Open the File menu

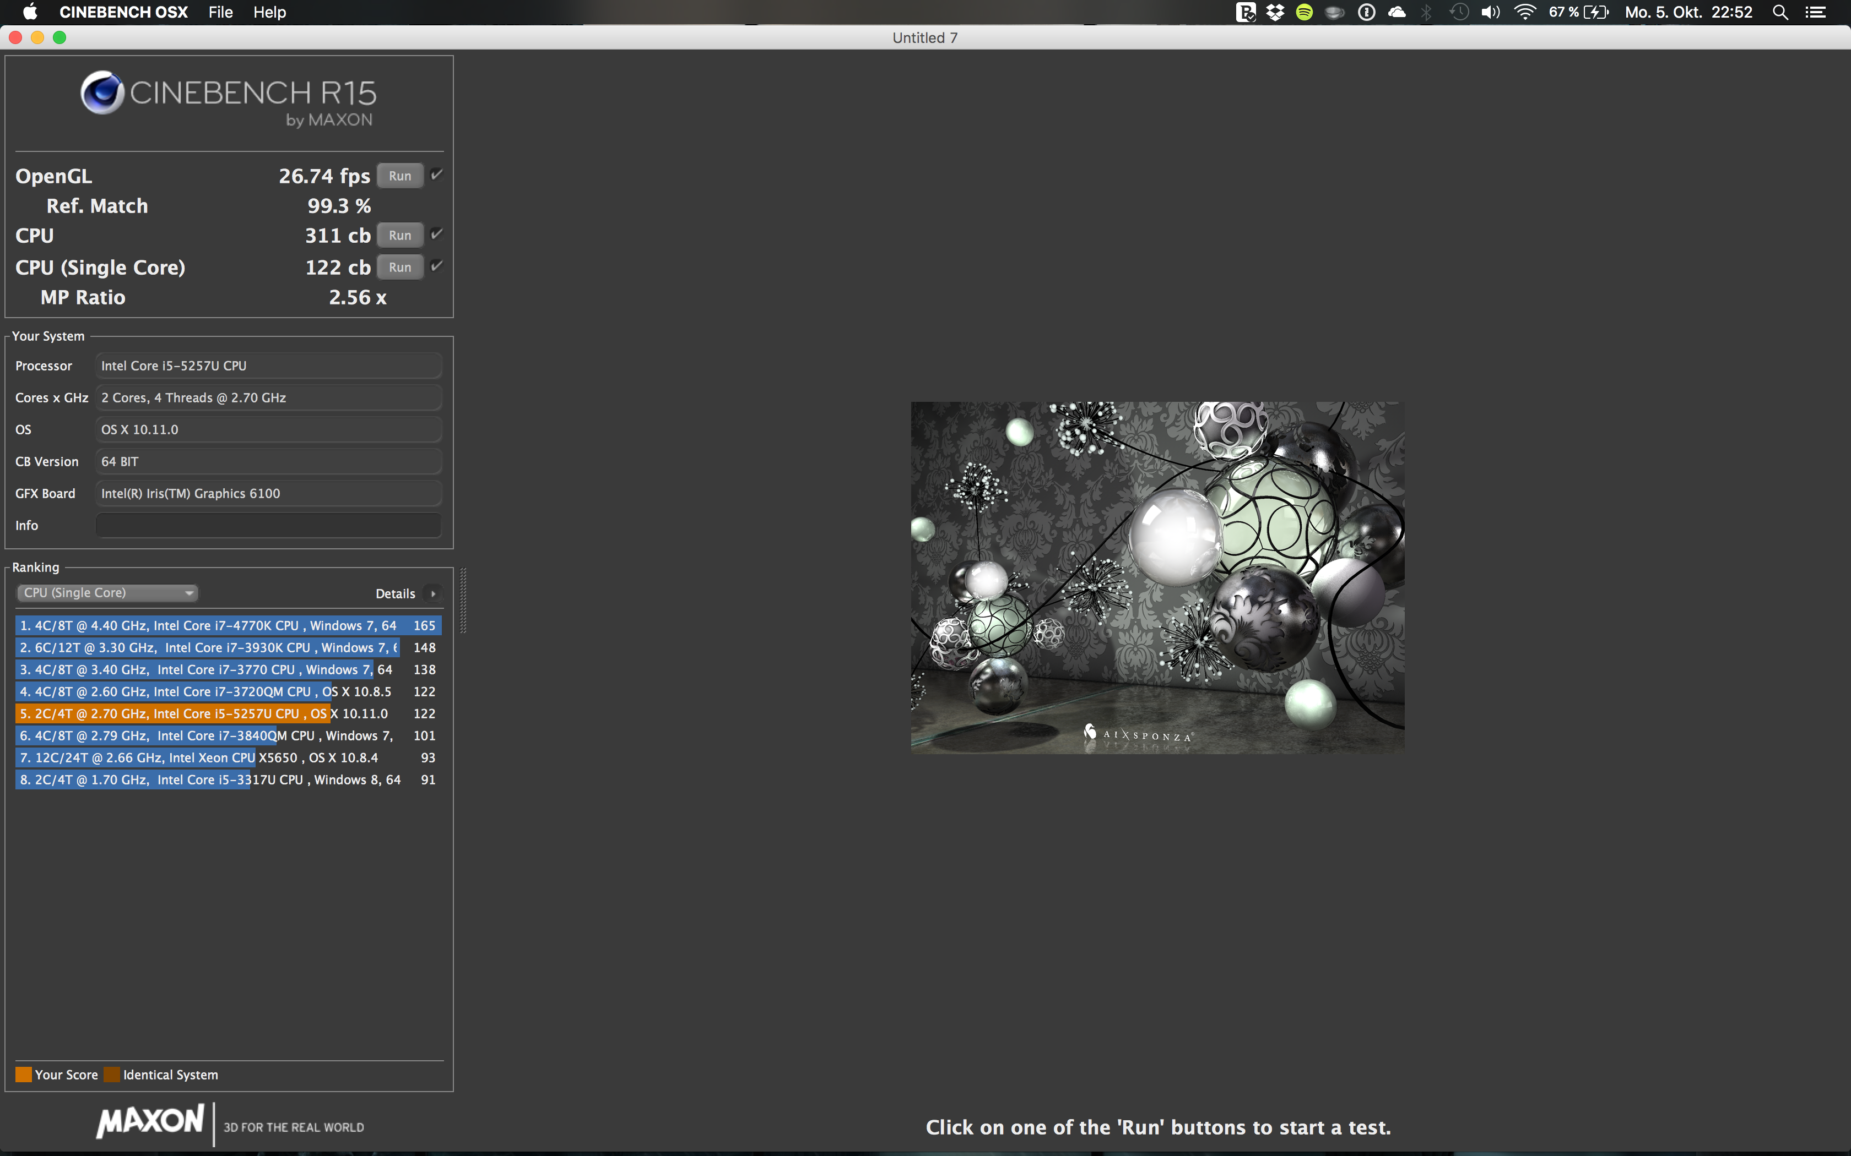220,12
